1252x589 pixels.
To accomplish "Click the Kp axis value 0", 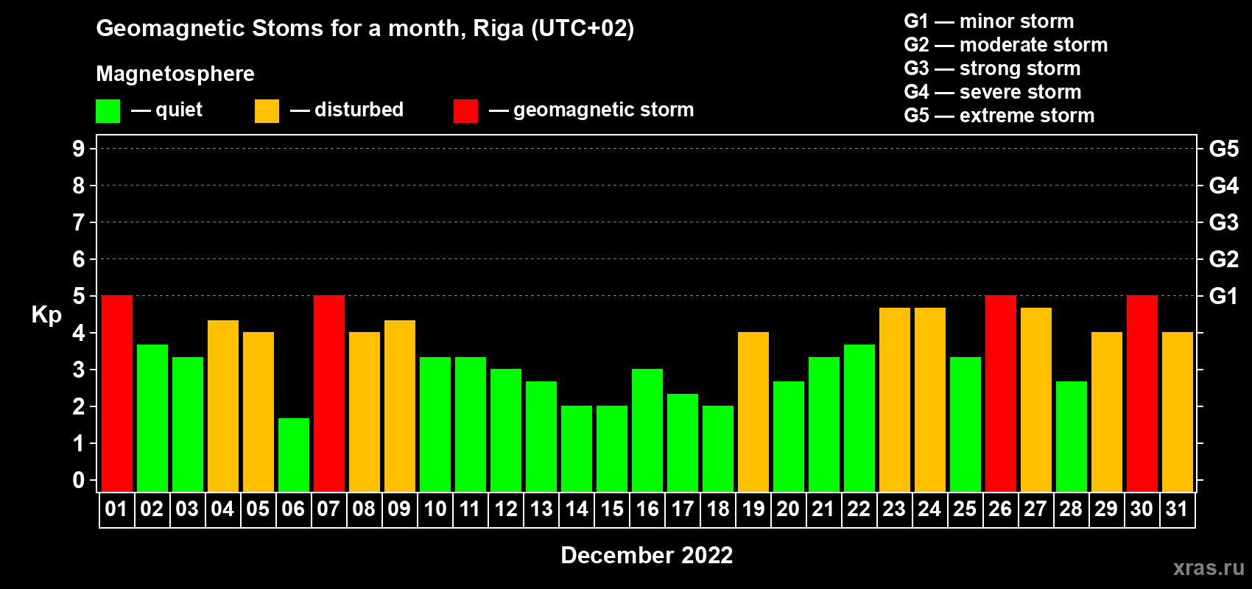I will tap(79, 480).
